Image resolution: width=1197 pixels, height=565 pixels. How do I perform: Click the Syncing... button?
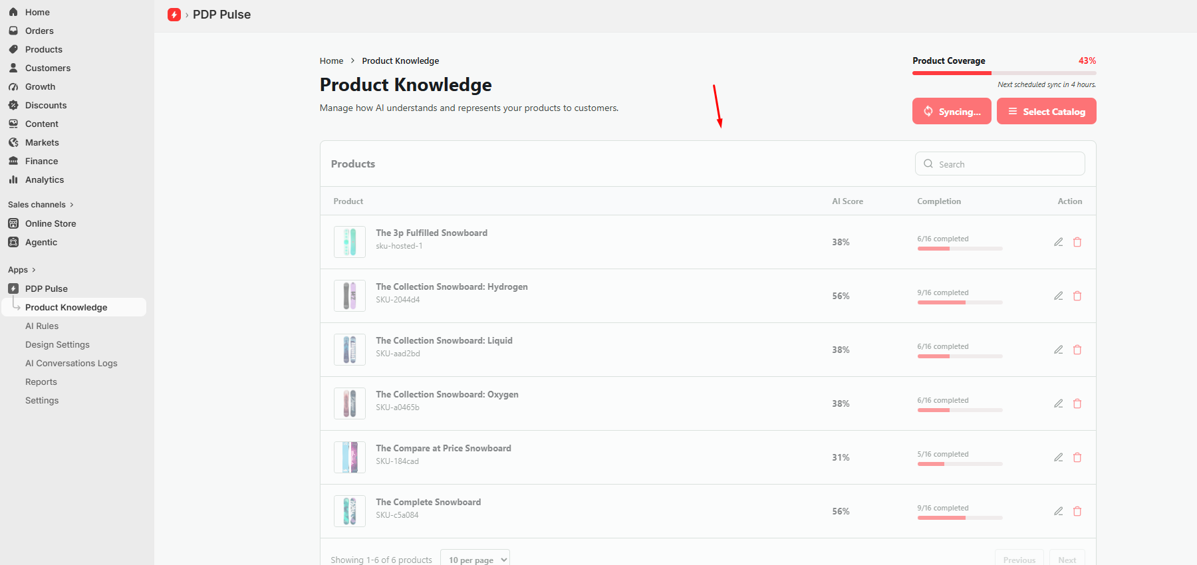click(952, 111)
